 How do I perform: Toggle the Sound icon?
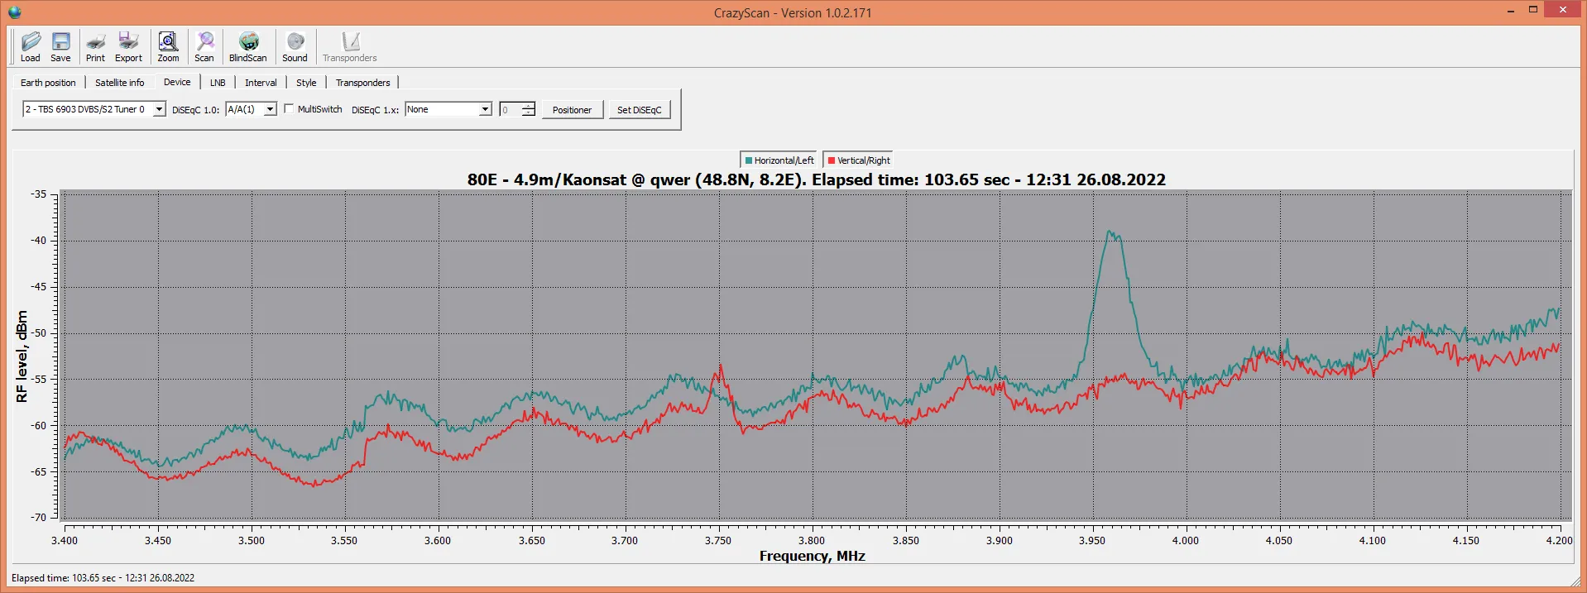[295, 47]
